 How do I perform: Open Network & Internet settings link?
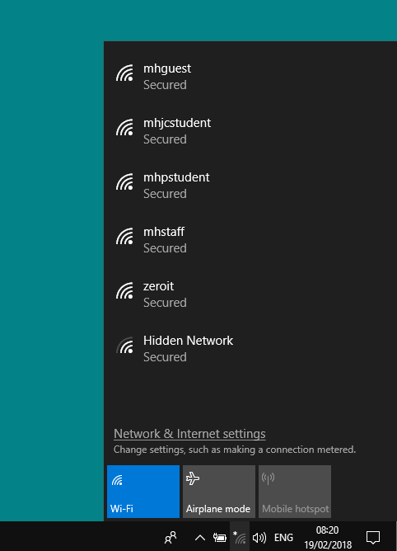(x=189, y=434)
